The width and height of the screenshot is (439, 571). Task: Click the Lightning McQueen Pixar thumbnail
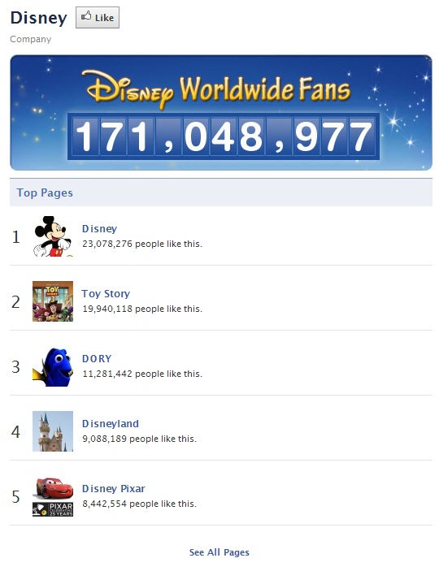pyautogui.click(x=53, y=496)
